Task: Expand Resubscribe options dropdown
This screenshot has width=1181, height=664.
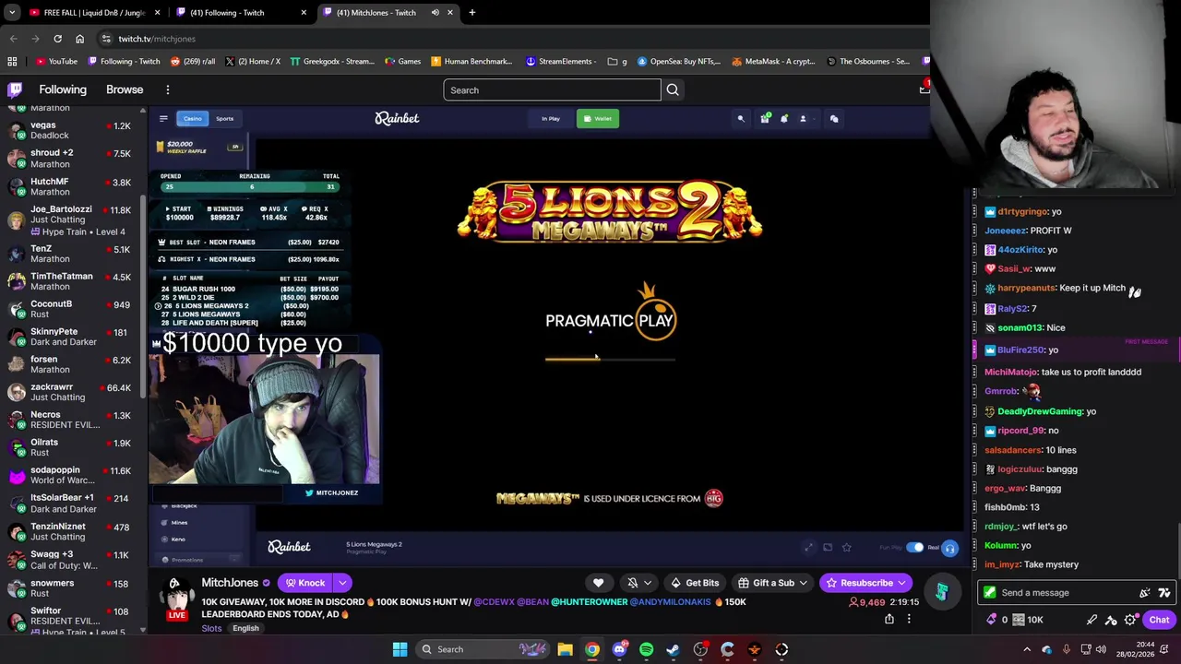Action: point(901,583)
